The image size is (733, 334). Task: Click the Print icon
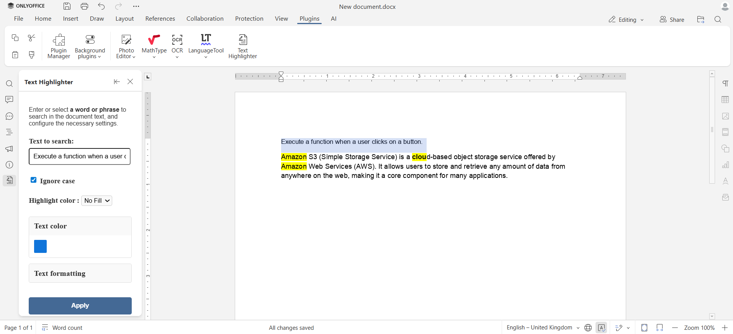click(x=84, y=6)
